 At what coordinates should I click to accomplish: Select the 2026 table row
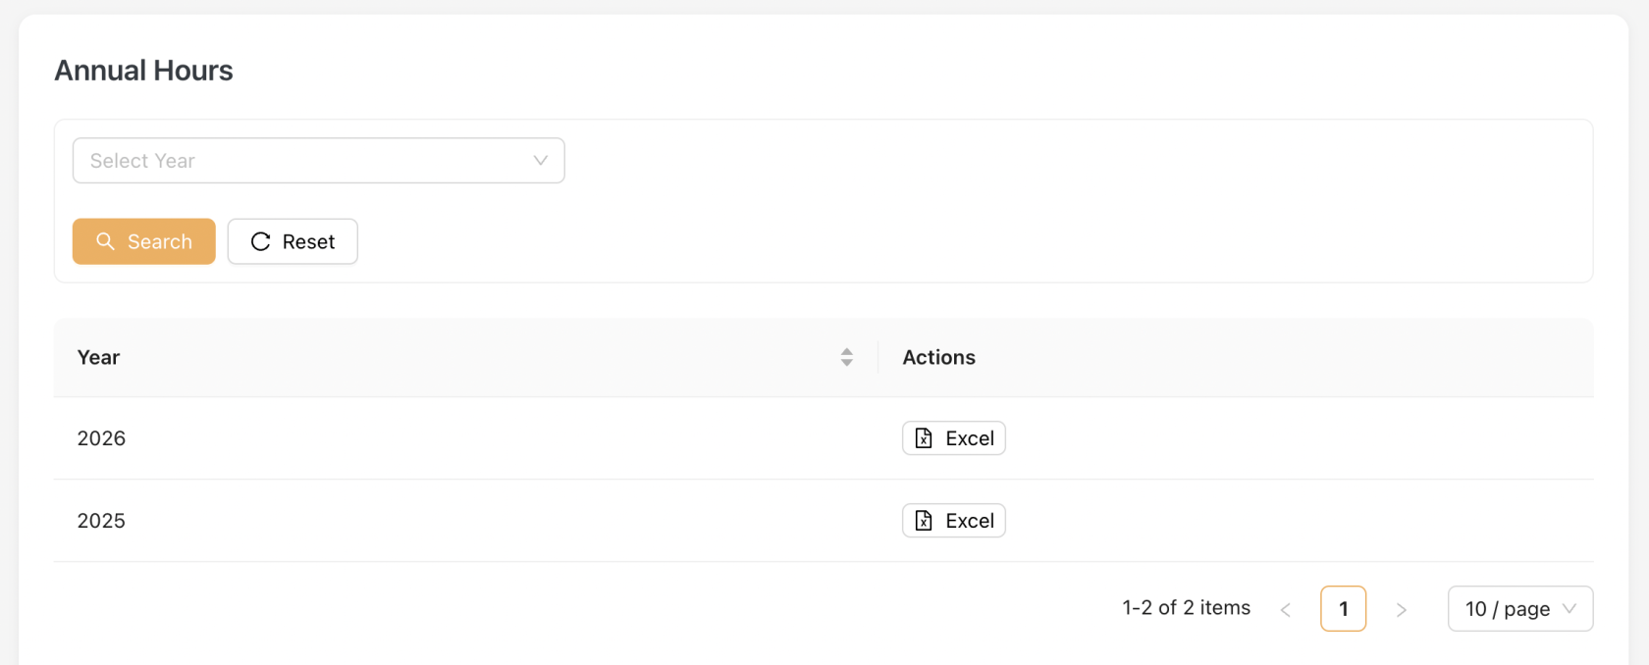(x=824, y=438)
